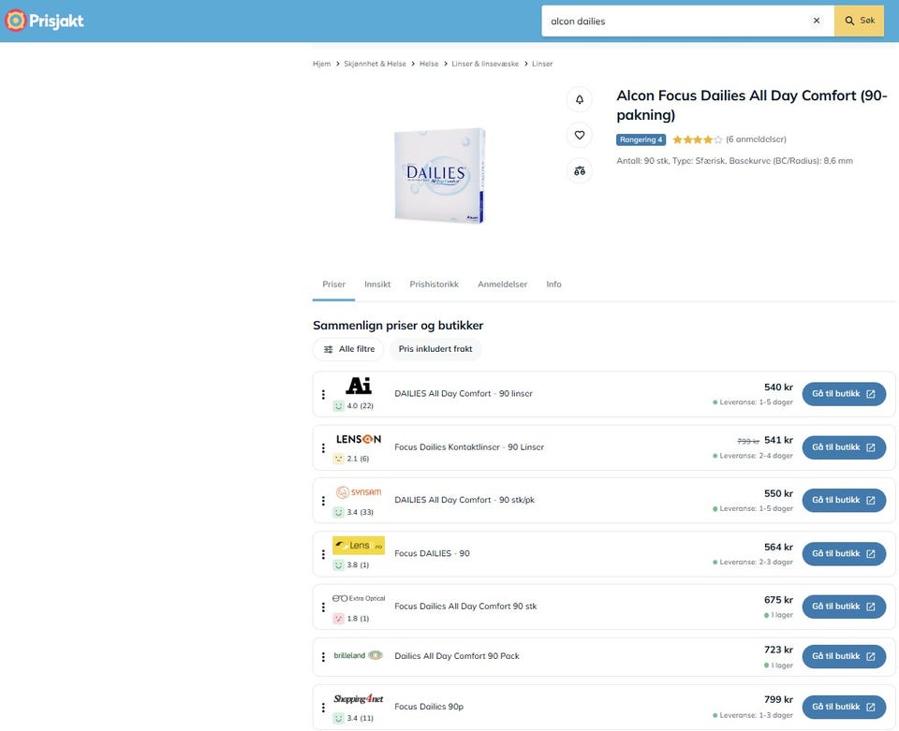The image size is (899, 731).
Task: Click the Lenson store logo
Action: click(359, 439)
